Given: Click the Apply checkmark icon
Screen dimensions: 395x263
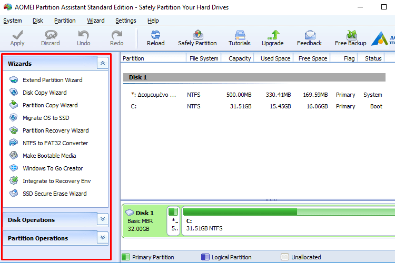Looking at the screenshot, I should pos(17,35).
